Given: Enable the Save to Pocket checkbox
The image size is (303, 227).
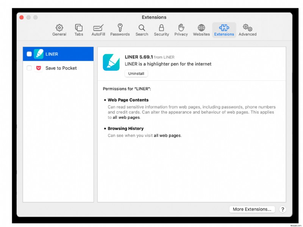Looking at the screenshot, I should click(29, 68).
